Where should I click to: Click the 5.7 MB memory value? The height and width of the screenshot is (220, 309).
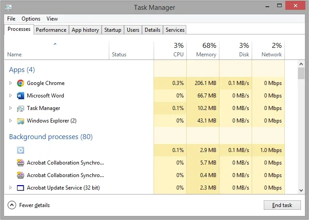pos(208,163)
